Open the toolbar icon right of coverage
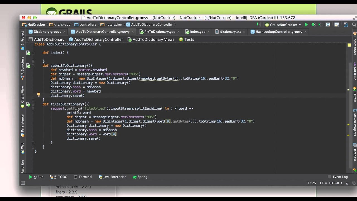Image resolution: width=357 pixels, height=201 pixels. [x=328, y=25]
